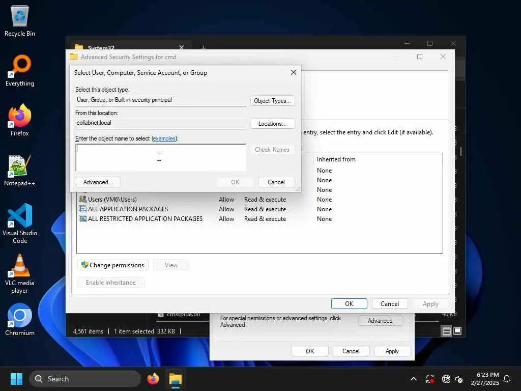
Task: Click the Explorer window vertical scrollbar
Action: pyautogui.click(x=461, y=151)
